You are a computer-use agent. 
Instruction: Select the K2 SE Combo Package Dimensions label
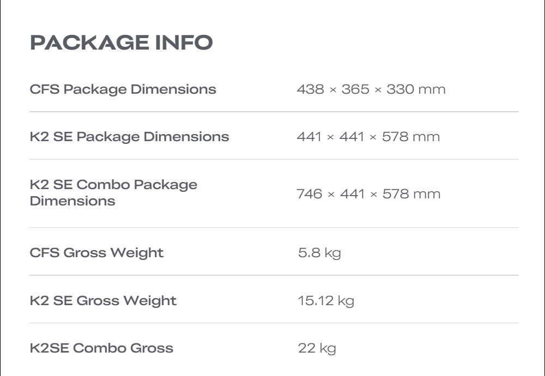[x=113, y=193]
